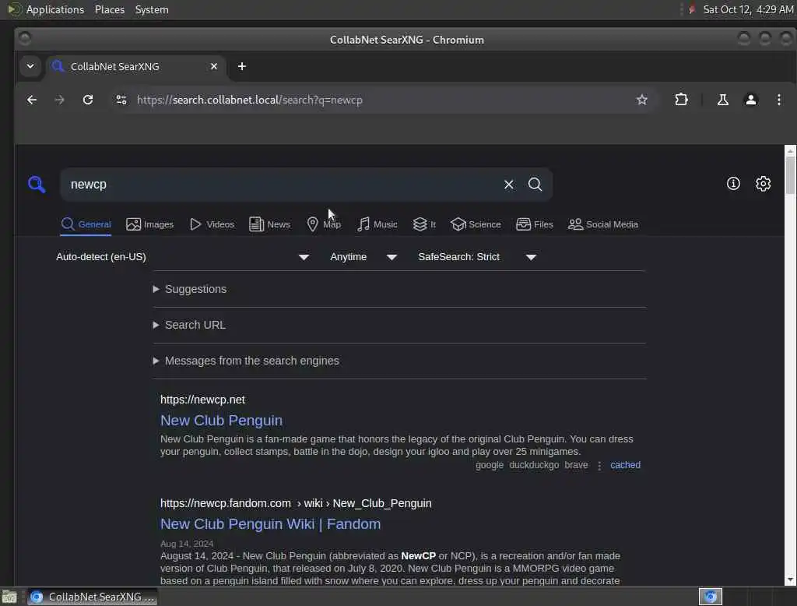The height and width of the screenshot is (606, 797).
Task: Bookmark this page with the star icon
Action: pyautogui.click(x=642, y=100)
